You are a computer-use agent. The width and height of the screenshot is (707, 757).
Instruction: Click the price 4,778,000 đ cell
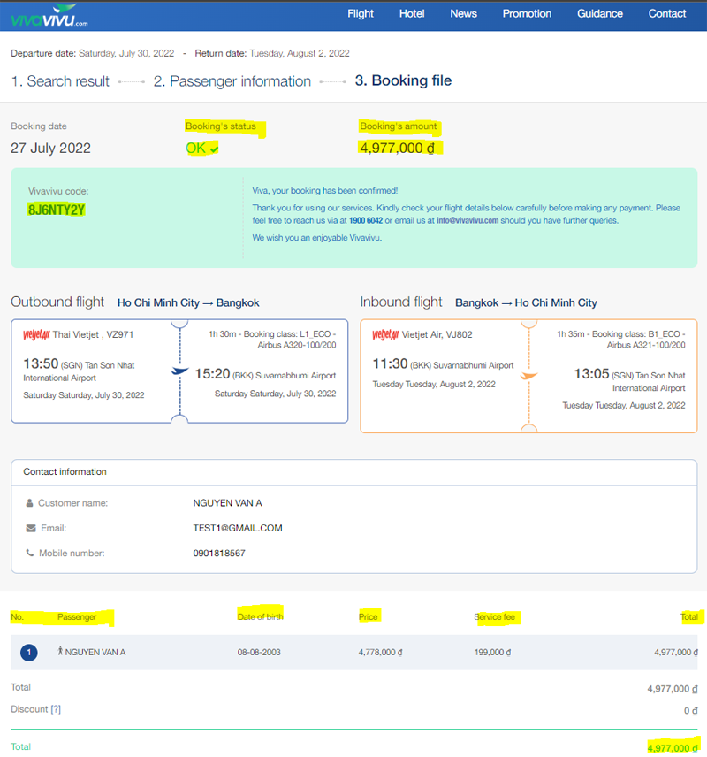380,653
